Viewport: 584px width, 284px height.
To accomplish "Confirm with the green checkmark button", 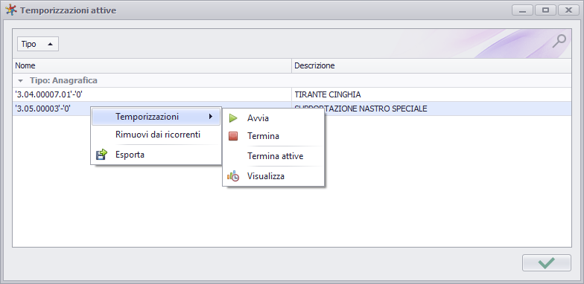I will pos(547,263).
